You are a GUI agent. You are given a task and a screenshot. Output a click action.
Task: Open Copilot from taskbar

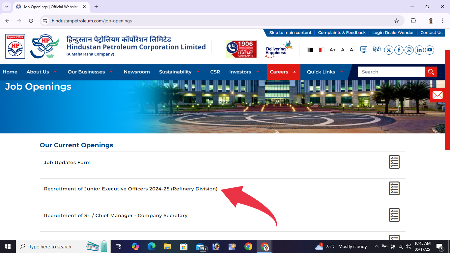click(135, 246)
